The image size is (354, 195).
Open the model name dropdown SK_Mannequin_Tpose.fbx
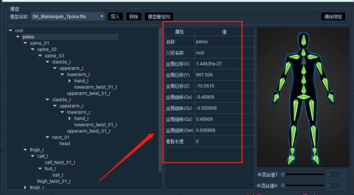(x=68, y=17)
